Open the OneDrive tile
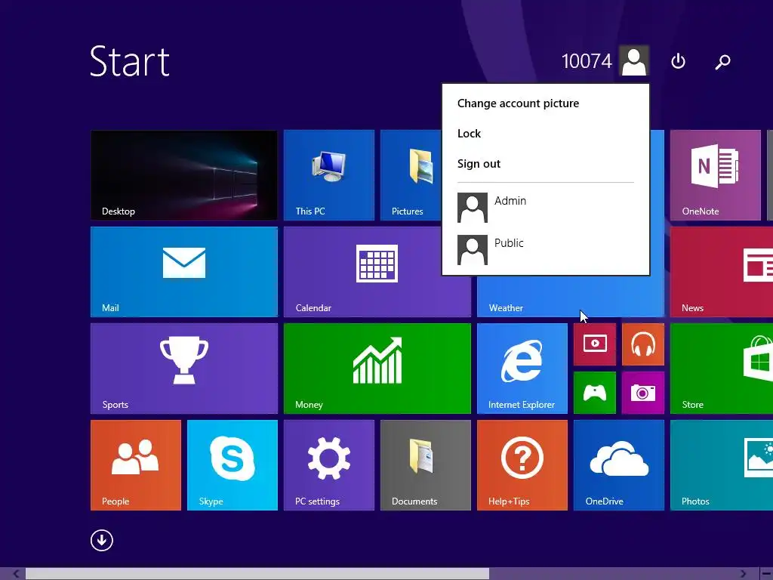 coord(619,465)
